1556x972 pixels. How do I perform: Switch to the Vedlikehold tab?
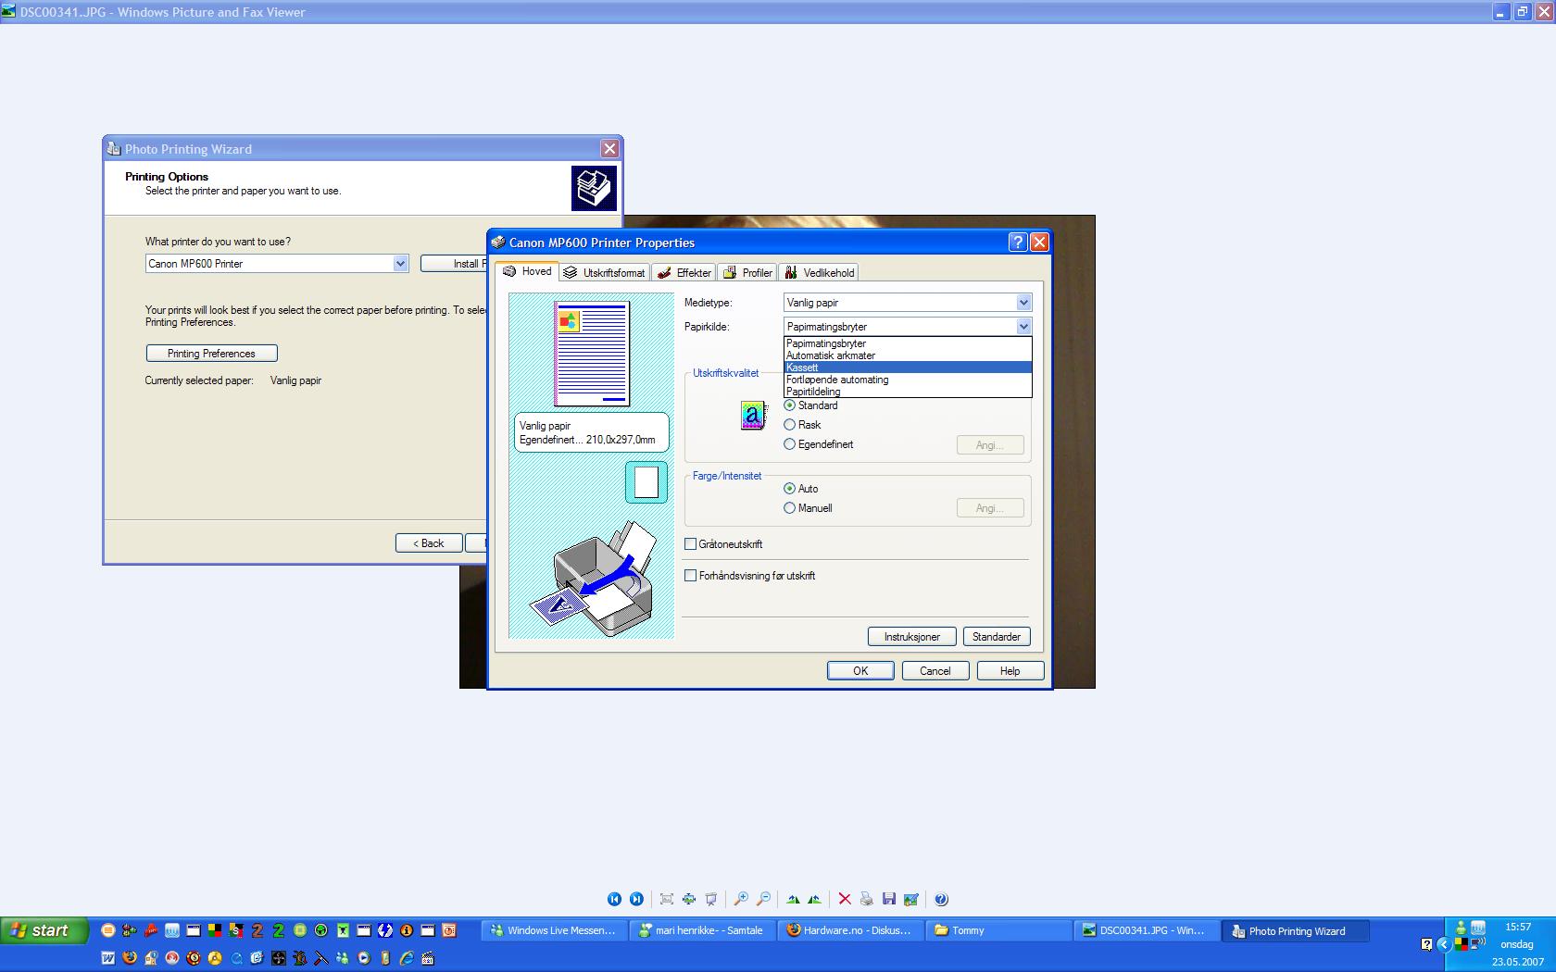coord(819,273)
